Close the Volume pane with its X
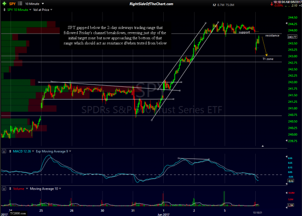The image size is (302, 216). (4, 189)
